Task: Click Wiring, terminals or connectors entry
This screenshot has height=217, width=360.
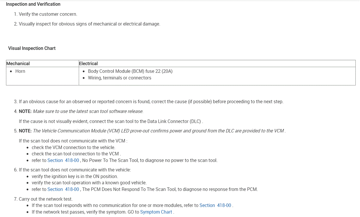Action: pyautogui.click(x=119, y=78)
